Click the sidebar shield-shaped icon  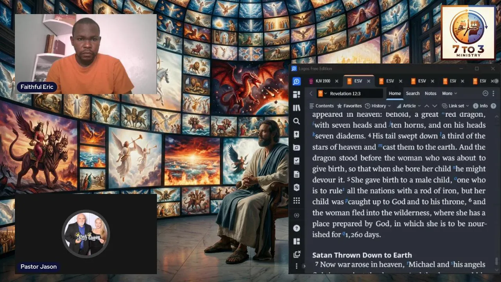pyautogui.click(x=296, y=187)
